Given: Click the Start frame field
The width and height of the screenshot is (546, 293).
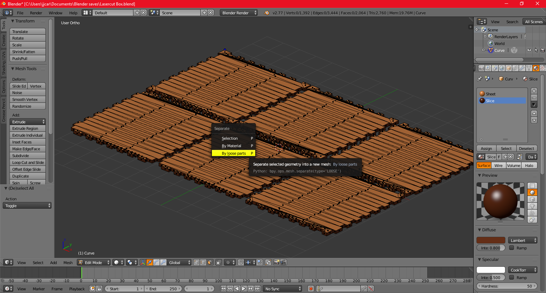Looking at the screenshot, I should pos(125,289).
